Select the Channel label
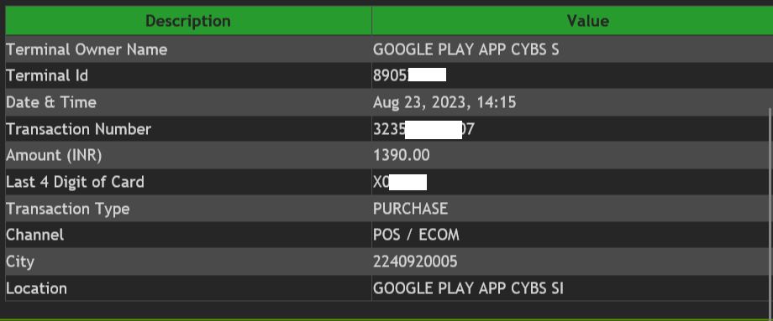773x321 pixels. pos(35,235)
